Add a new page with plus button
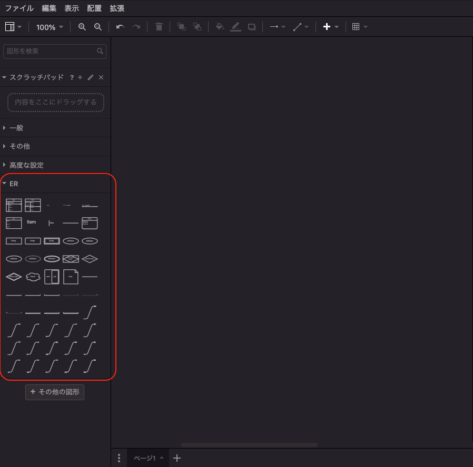Viewport: 473px width, 467px height. (x=177, y=458)
